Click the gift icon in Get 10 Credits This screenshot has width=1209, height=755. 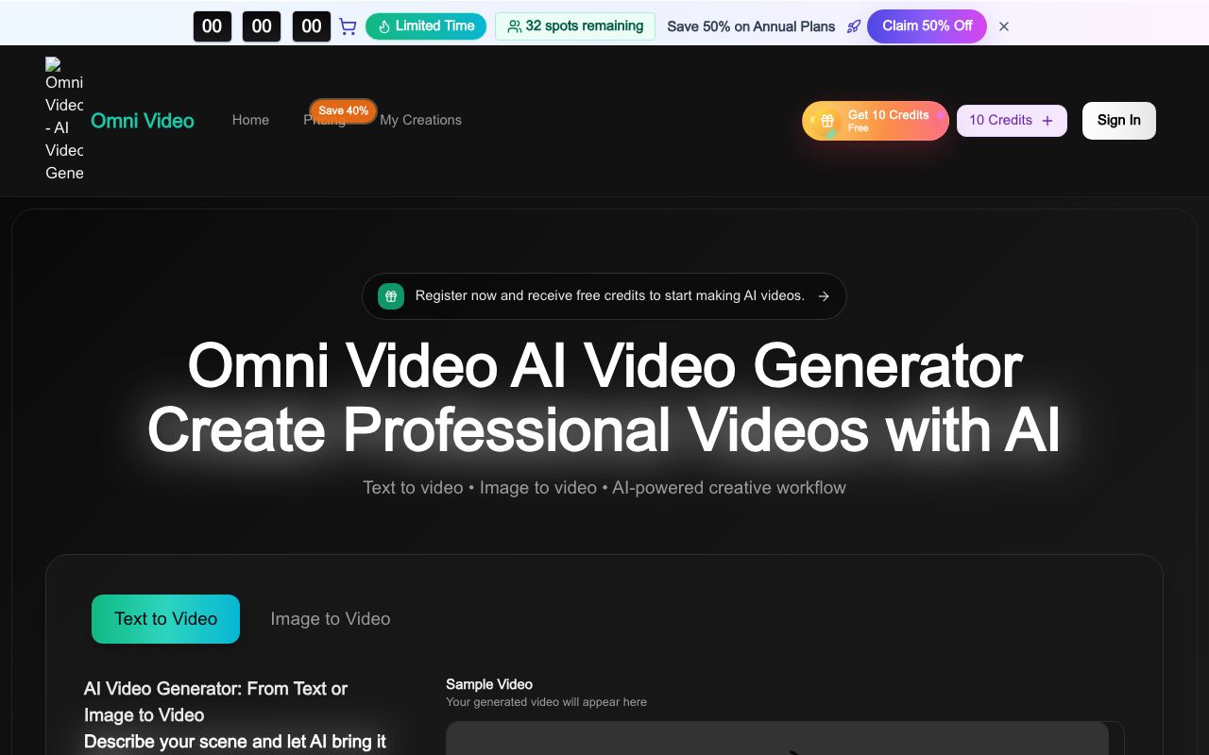(826, 121)
